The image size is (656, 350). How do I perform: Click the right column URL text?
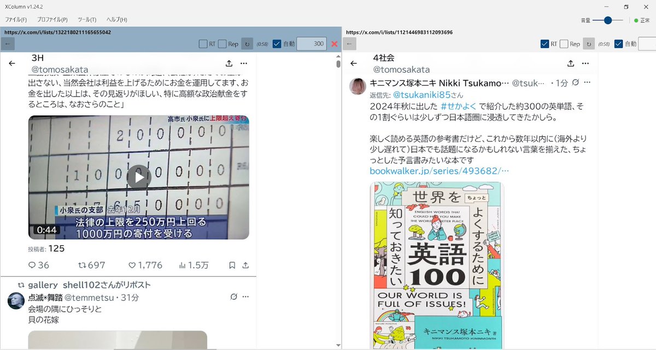tap(400, 33)
